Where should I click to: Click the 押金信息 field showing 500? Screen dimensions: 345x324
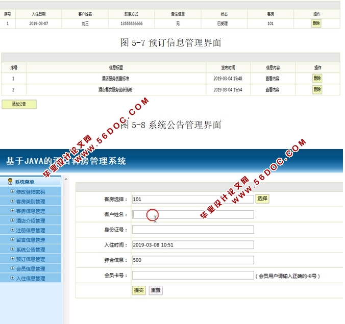click(193, 260)
